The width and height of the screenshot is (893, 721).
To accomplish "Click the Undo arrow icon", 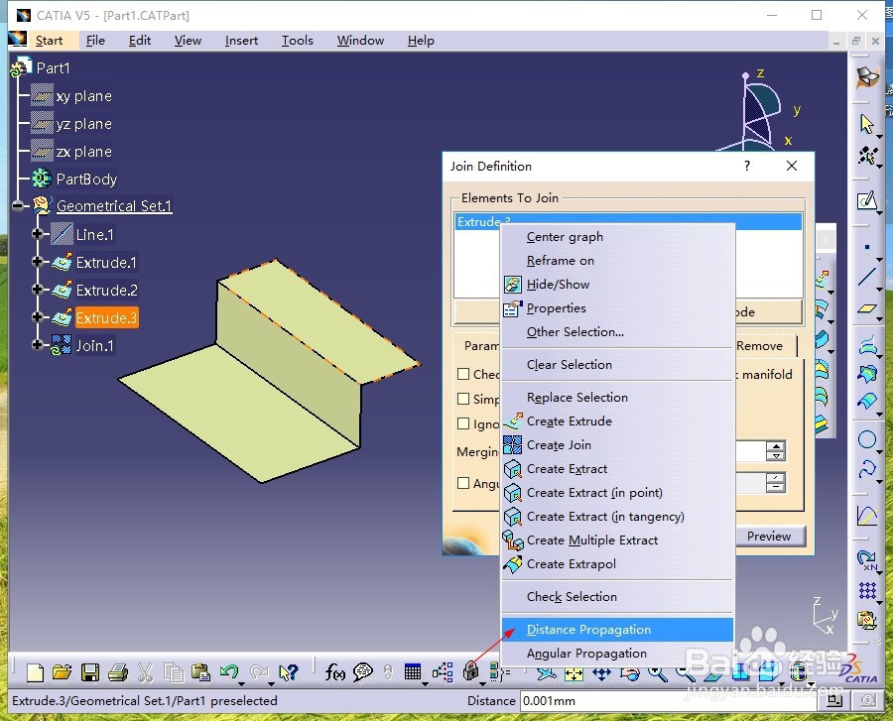I will [x=228, y=672].
